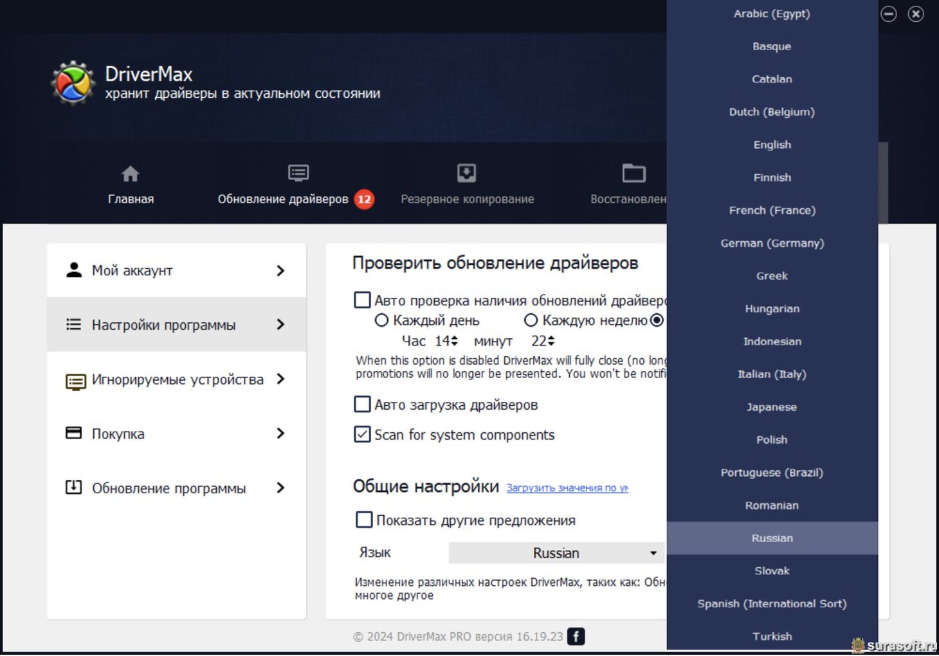Select Catalan language option

[x=772, y=79]
